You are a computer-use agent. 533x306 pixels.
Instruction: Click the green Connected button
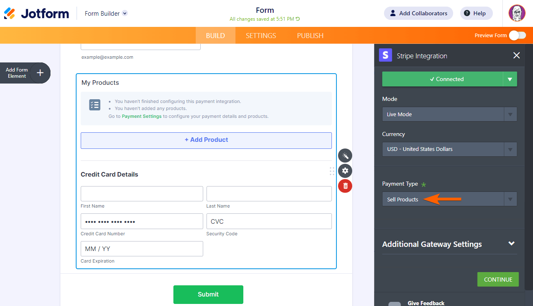click(442, 79)
